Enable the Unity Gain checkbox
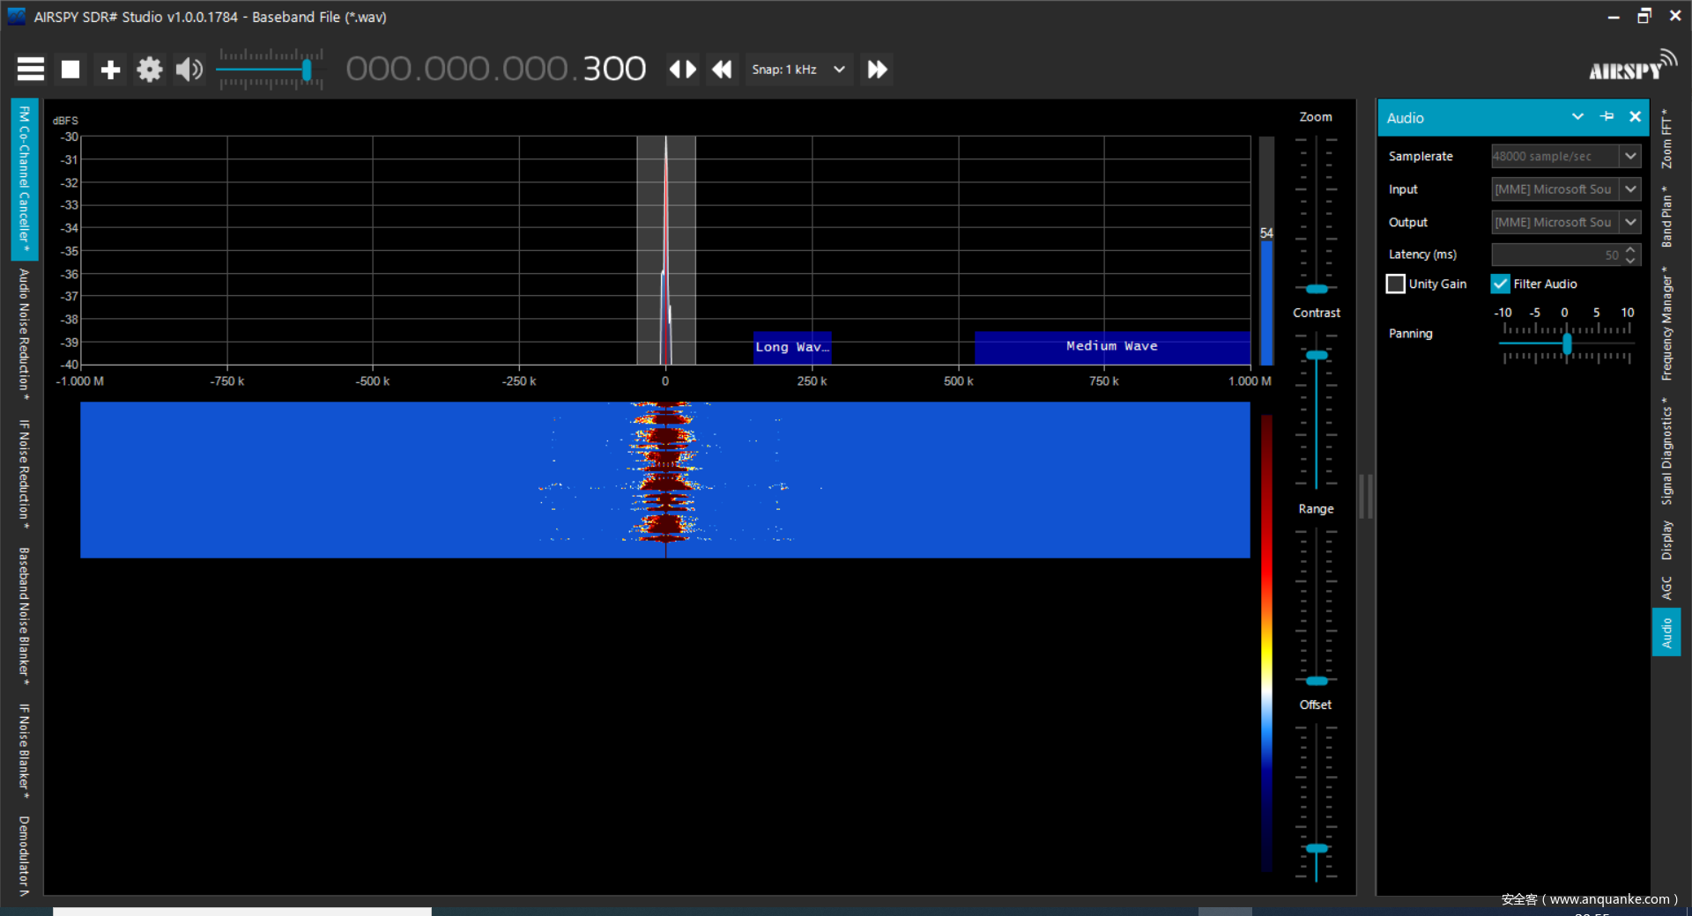This screenshot has width=1692, height=916. click(x=1396, y=284)
